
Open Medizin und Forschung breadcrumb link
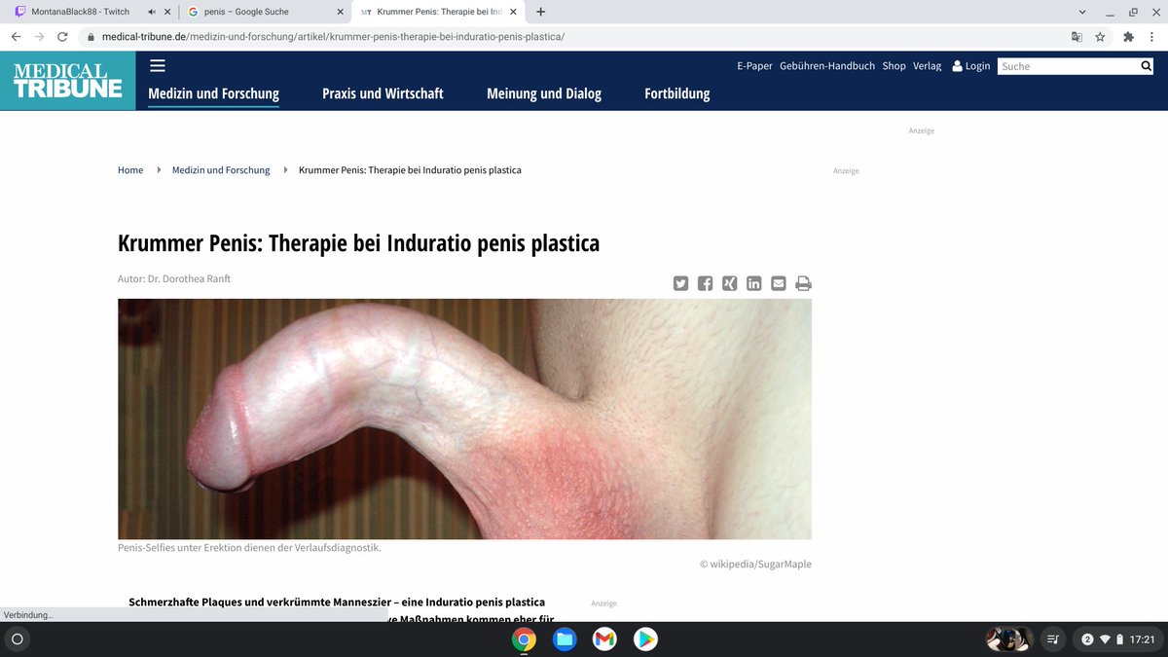221,170
